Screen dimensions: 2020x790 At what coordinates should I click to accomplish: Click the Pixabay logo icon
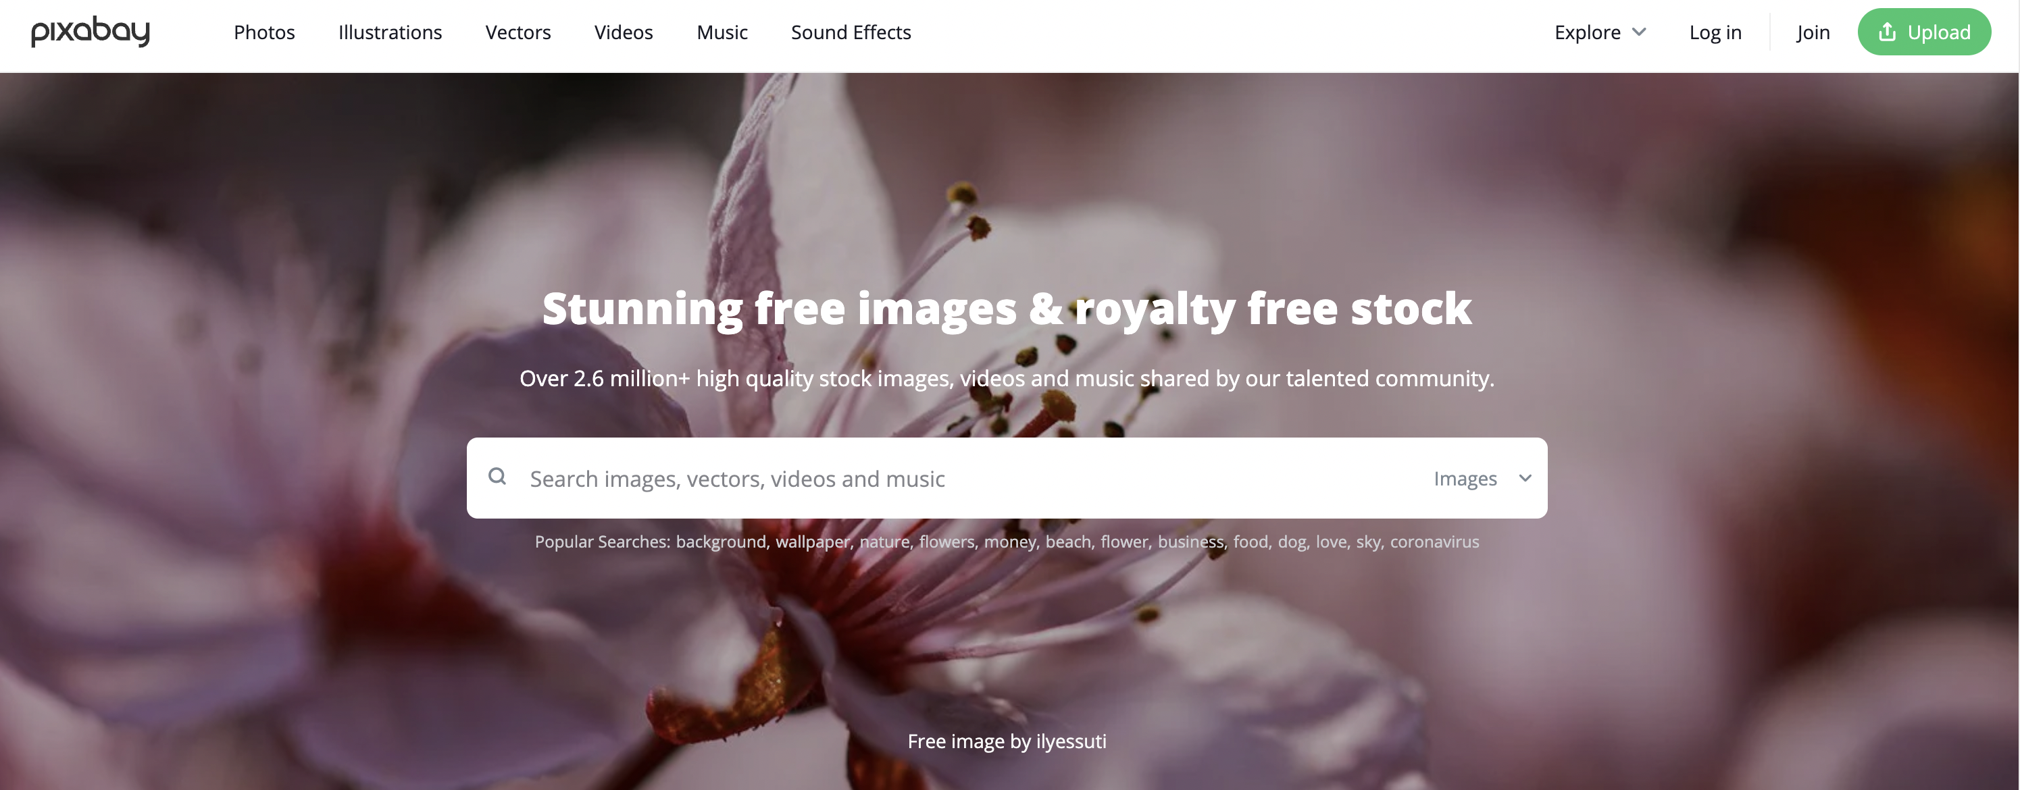(x=90, y=31)
